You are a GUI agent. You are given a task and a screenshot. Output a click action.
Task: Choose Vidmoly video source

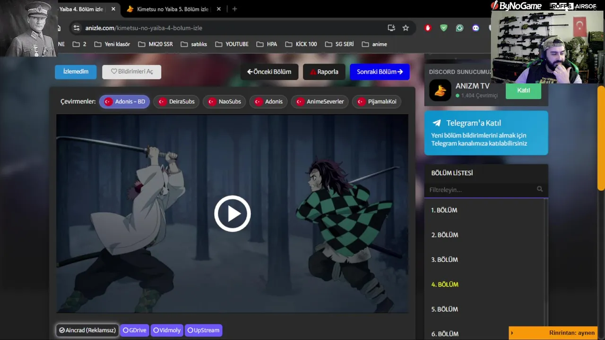pos(167,330)
